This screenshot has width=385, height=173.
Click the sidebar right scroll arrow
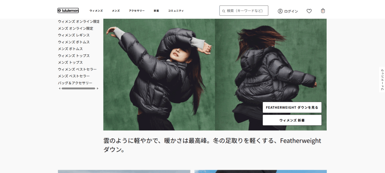point(97,88)
